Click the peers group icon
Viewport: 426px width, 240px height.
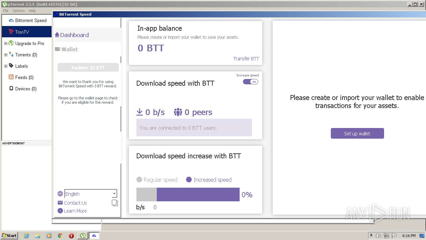coord(178,112)
